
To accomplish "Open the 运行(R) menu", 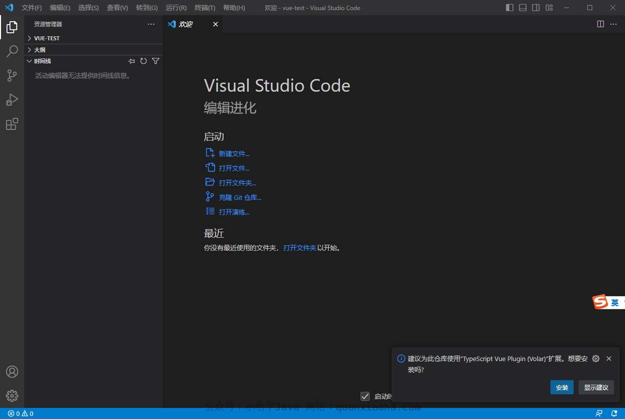I will pyautogui.click(x=176, y=8).
